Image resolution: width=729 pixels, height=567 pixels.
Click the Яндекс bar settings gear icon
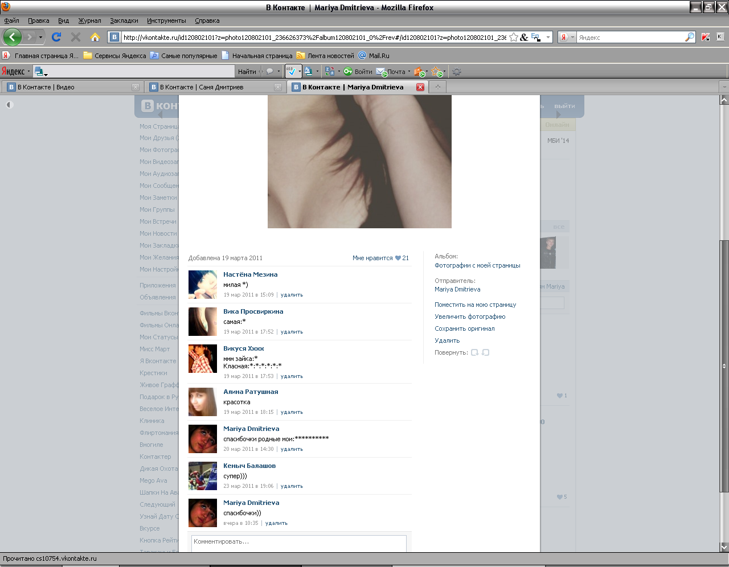pyautogui.click(x=456, y=72)
